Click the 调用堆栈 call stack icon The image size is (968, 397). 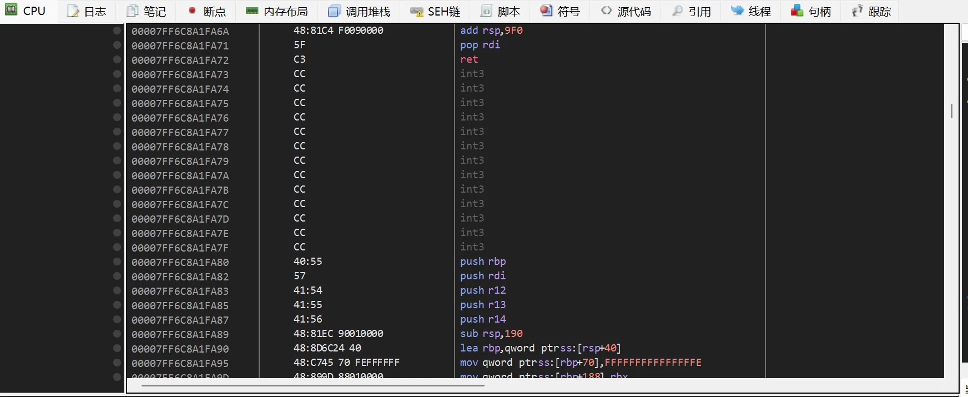334,11
